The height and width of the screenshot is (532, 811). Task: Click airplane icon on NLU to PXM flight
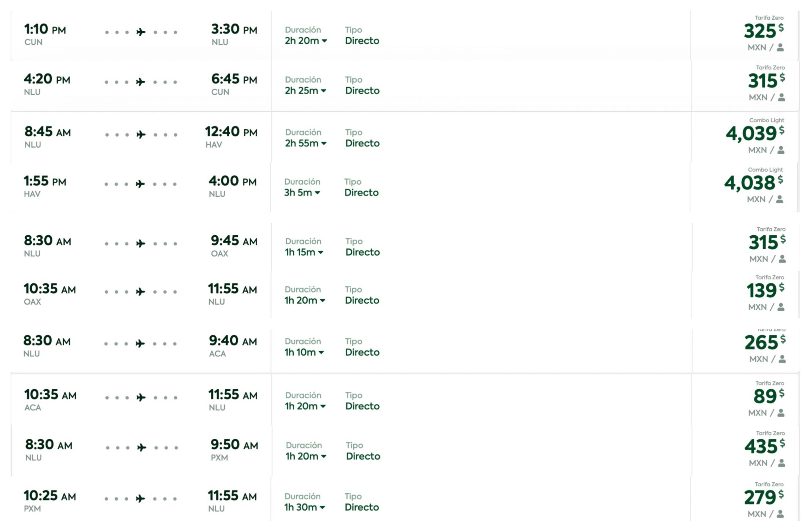coord(141,448)
